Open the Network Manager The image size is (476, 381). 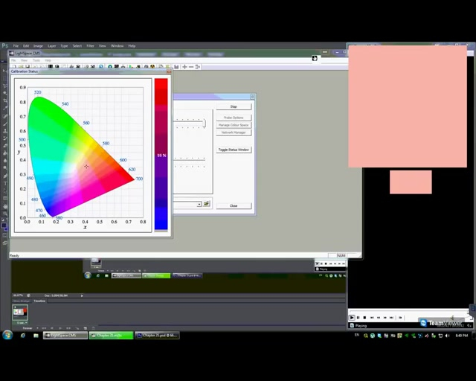pyautogui.click(x=234, y=132)
